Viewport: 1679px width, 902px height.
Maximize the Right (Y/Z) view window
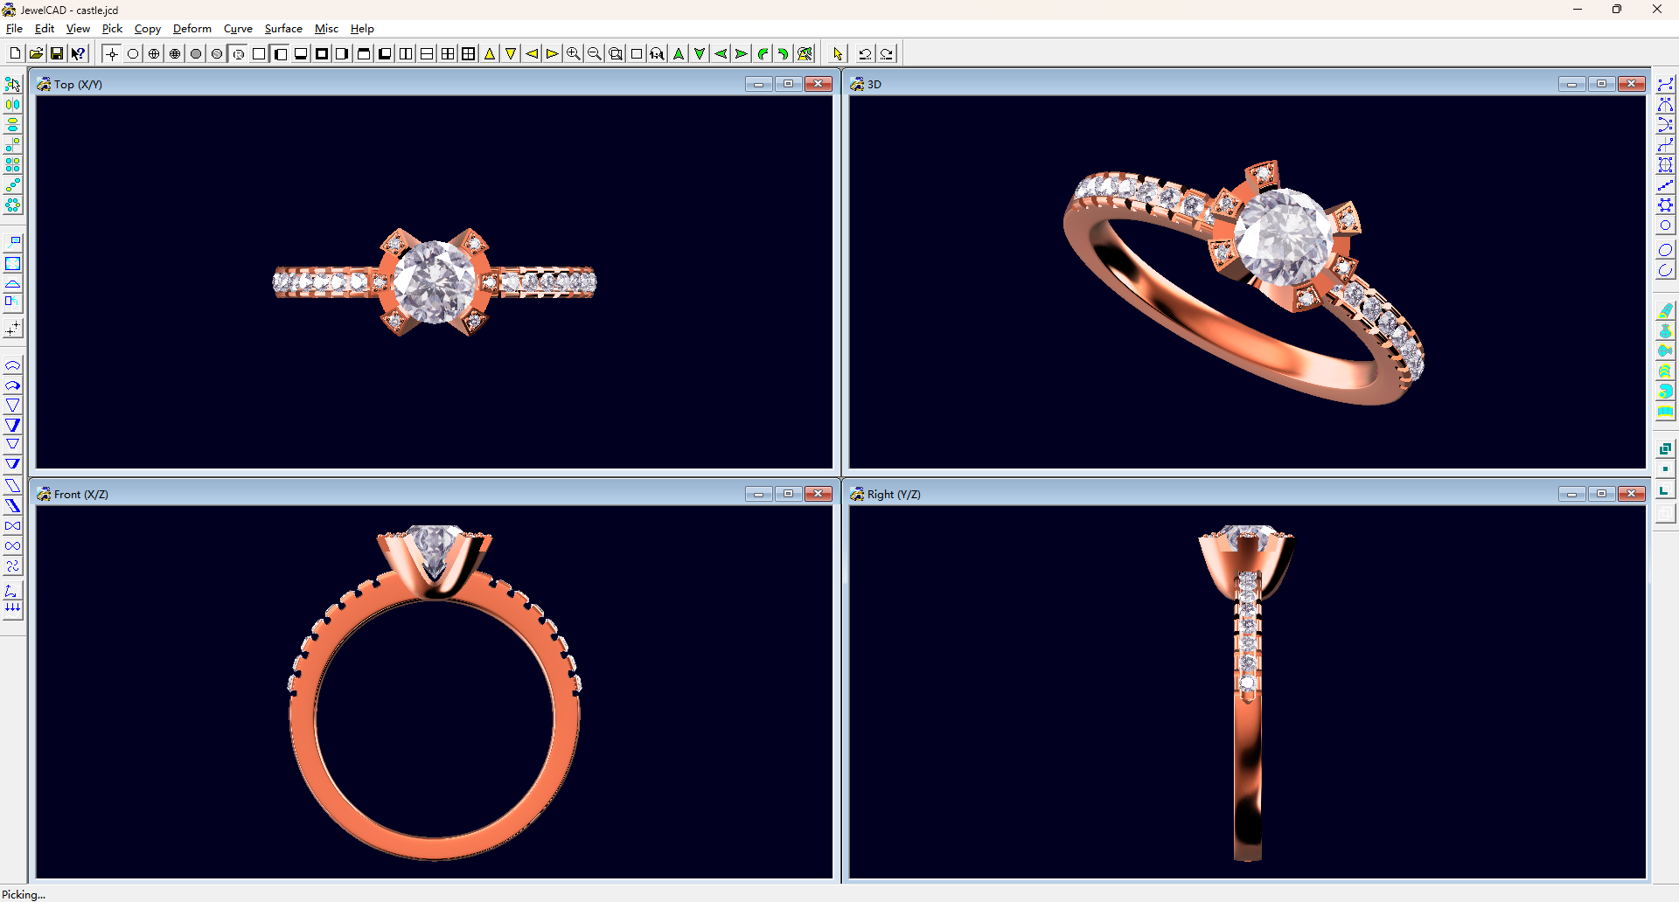point(1601,494)
